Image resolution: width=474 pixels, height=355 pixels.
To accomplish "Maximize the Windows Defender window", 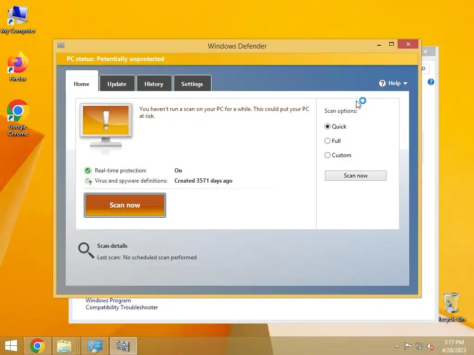I will [392, 44].
